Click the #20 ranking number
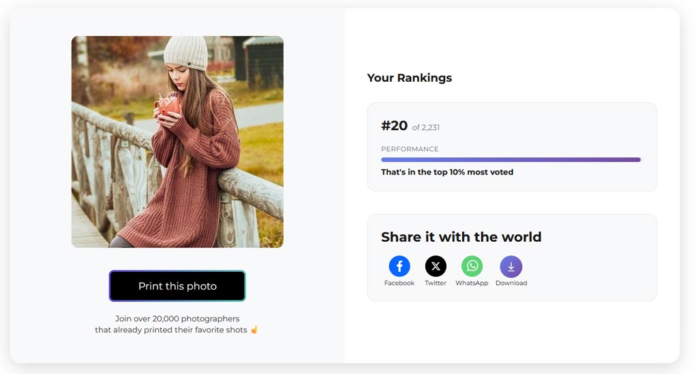 [394, 126]
